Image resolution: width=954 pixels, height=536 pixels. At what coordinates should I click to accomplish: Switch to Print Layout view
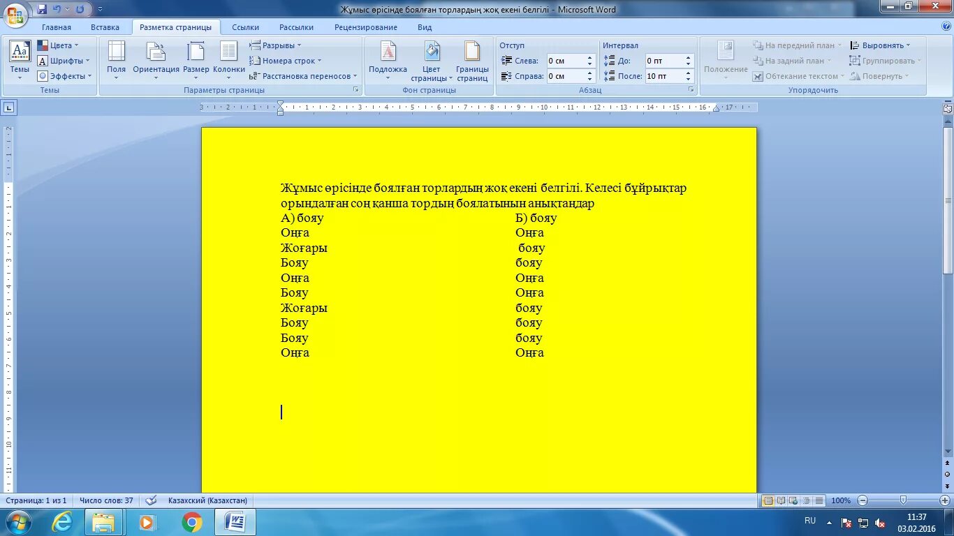point(768,500)
